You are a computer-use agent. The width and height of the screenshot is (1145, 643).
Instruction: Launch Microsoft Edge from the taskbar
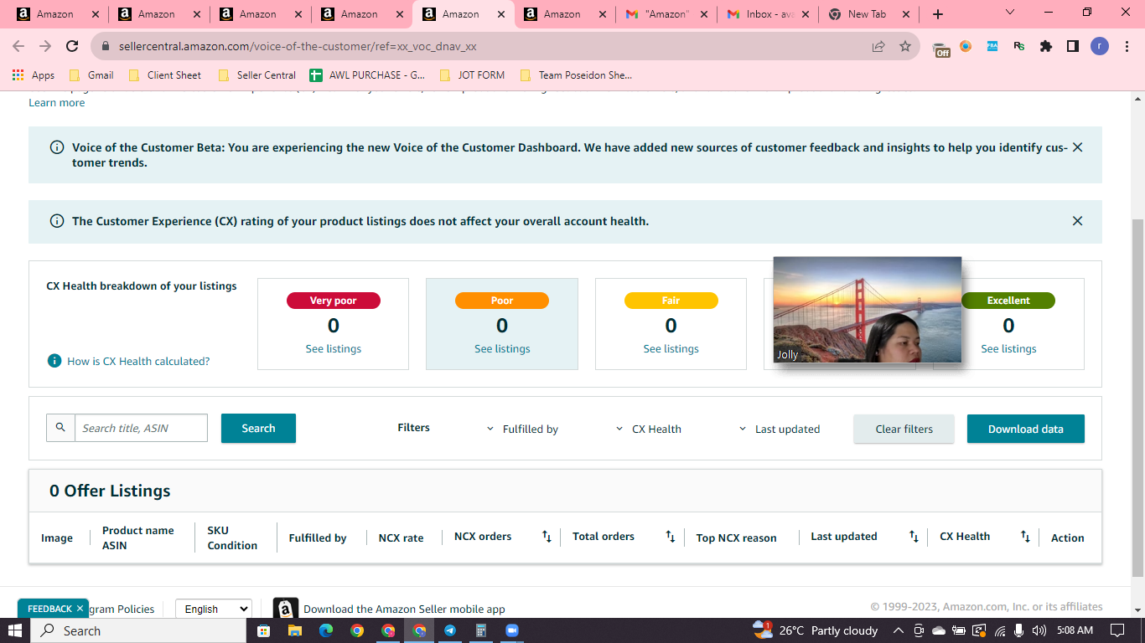(326, 630)
